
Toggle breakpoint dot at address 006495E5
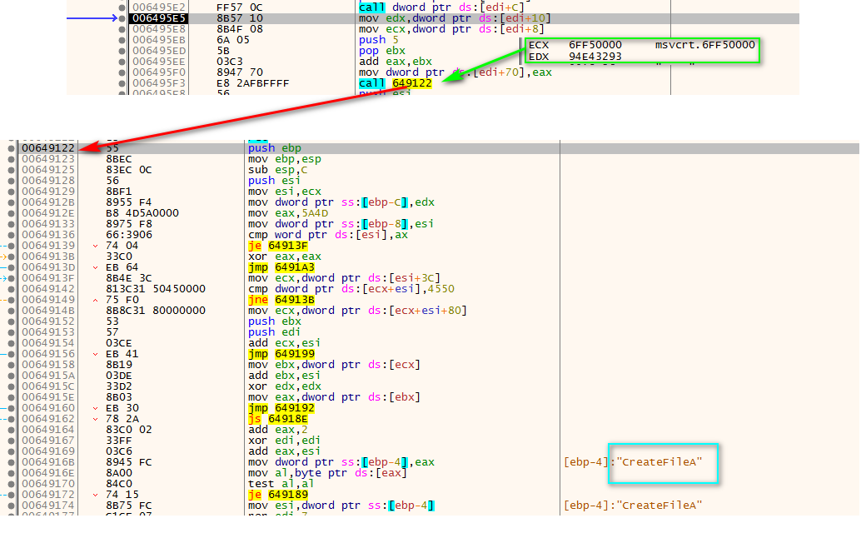(x=122, y=18)
